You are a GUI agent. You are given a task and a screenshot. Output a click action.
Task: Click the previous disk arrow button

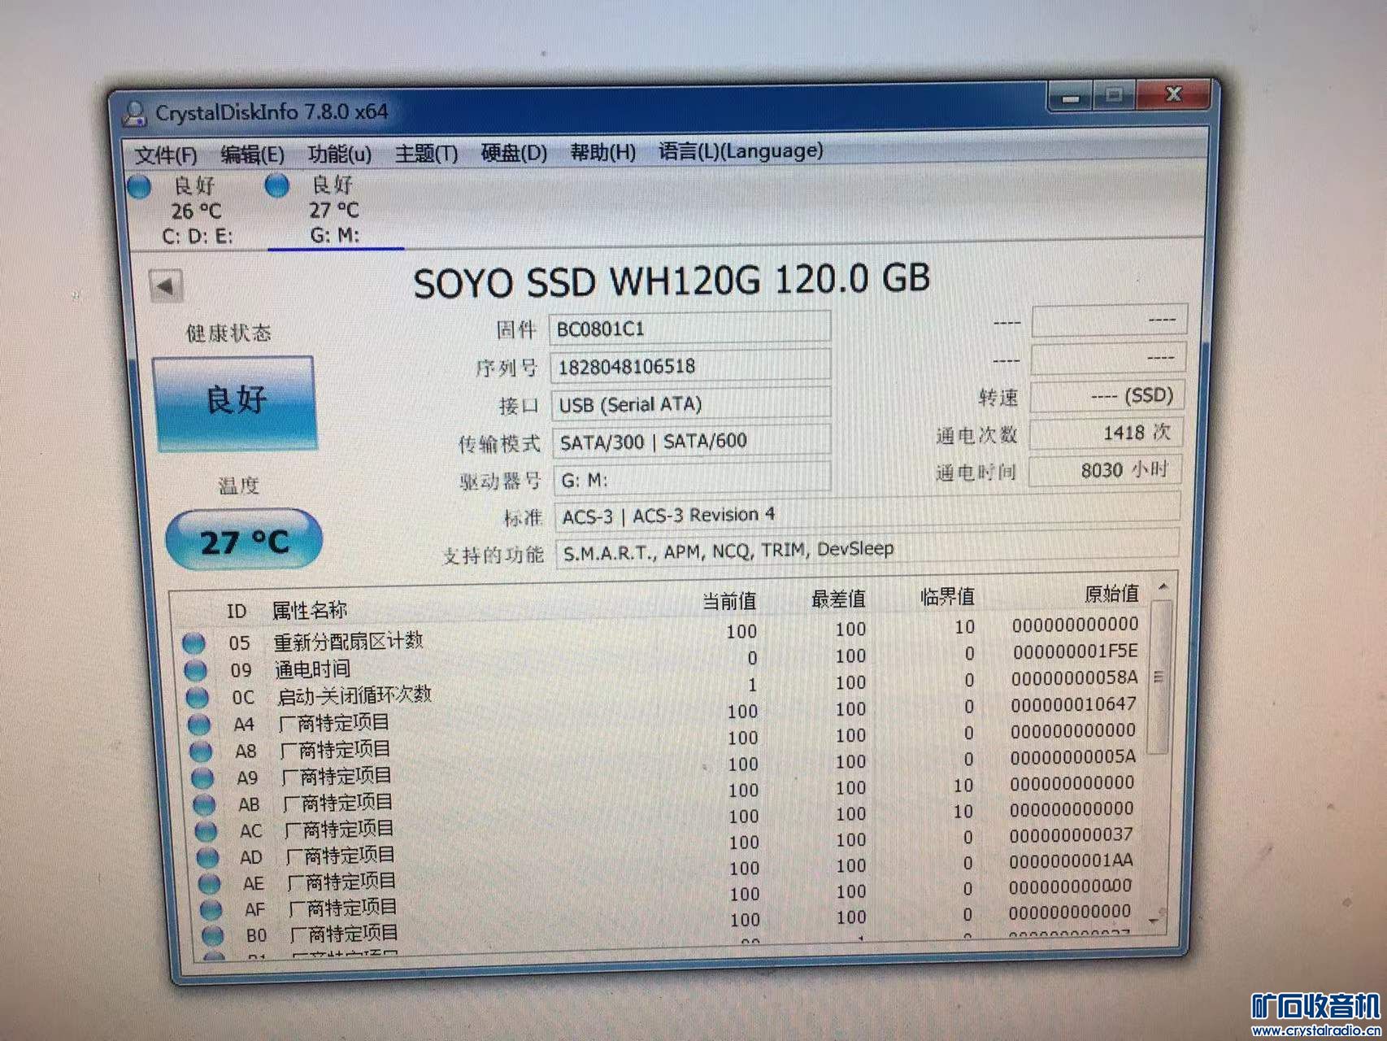tap(166, 286)
